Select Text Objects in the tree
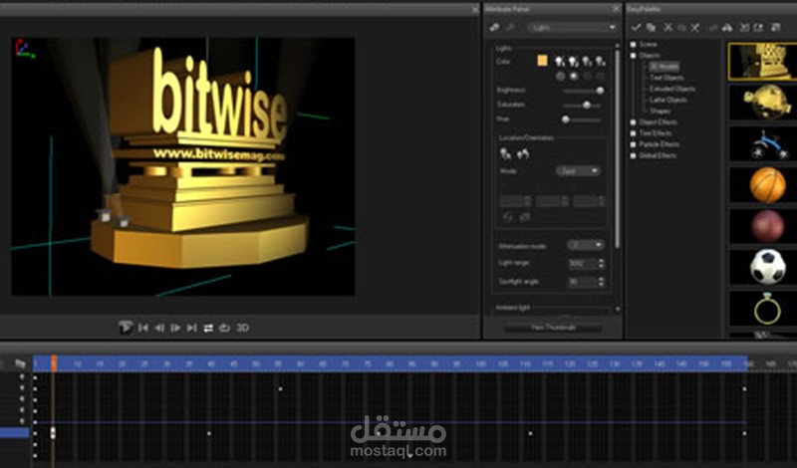Viewport: 797px width, 468px height. pyautogui.click(x=666, y=78)
